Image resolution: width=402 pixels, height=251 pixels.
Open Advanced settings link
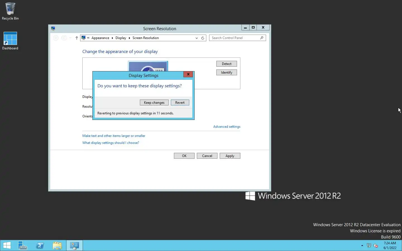point(227,127)
